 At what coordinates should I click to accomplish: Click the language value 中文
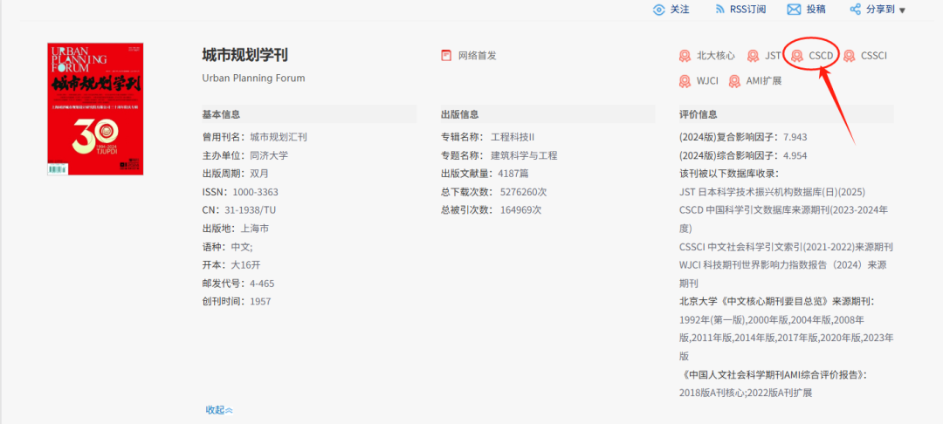tap(241, 247)
